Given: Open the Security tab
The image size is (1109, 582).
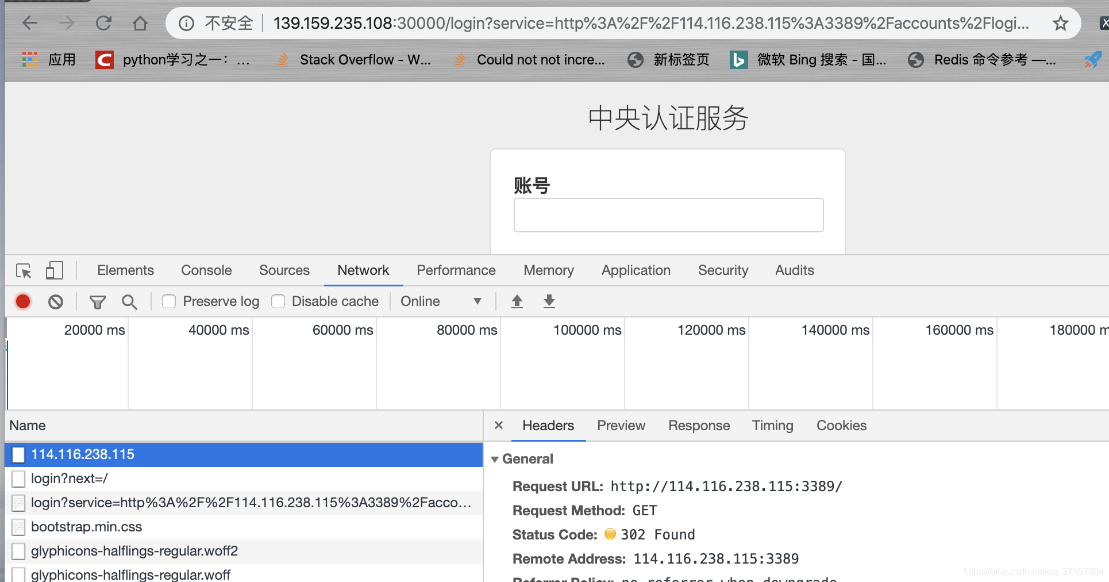Looking at the screenshot, I should point(723,270).
